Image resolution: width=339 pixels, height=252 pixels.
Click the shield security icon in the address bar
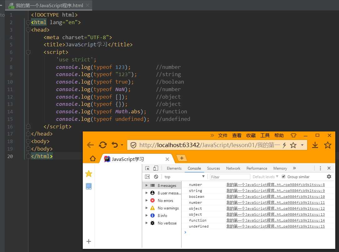[133, 145]
